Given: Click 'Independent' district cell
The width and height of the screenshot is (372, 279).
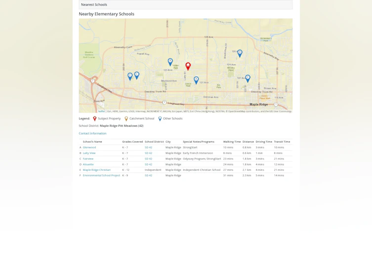Looking at the screenshot, I should coord(153,170).
